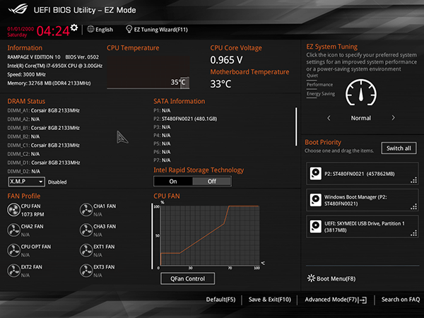Viewport: 424px width, 318px height.
Task: Click DIMM_B1 Corsair 8GB 2133MHz entry
Action: 44,128
